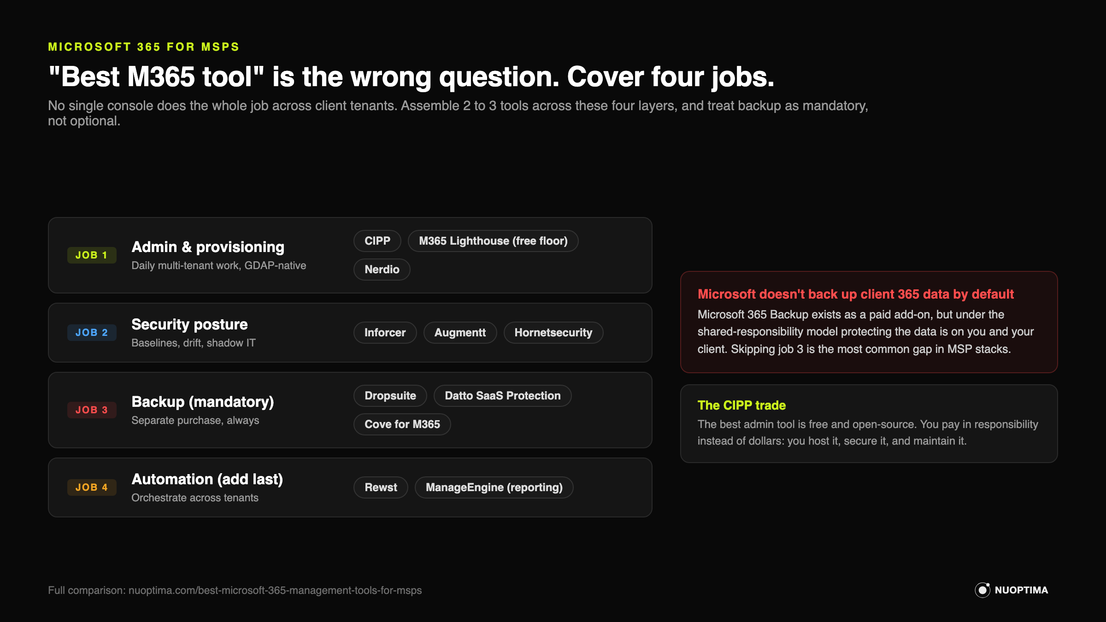Select the "Backup (mandatory)" heading
This screenshot has width=1106, height=622.
coord(203,402)
